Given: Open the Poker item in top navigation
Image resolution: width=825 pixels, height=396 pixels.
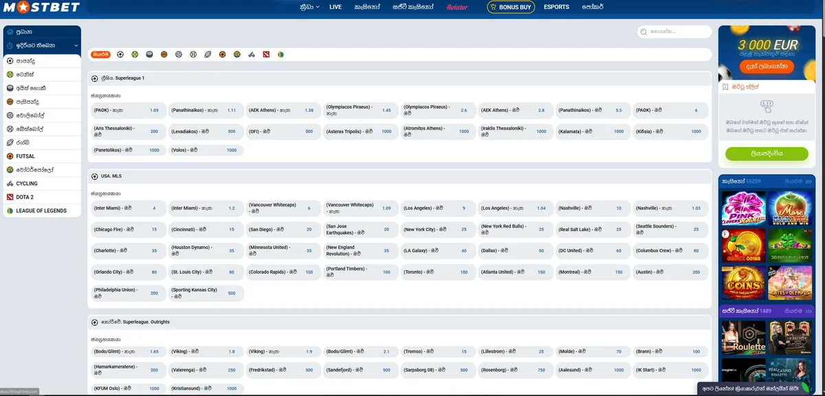Looking at the screenshot, I should click(x=592, y=7).
